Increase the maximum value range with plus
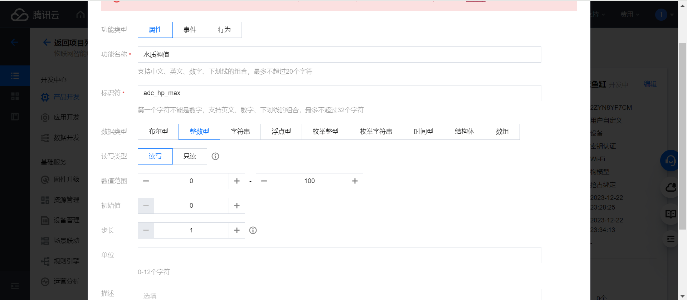This screenshot has height=300, width=687. [355, 181]
